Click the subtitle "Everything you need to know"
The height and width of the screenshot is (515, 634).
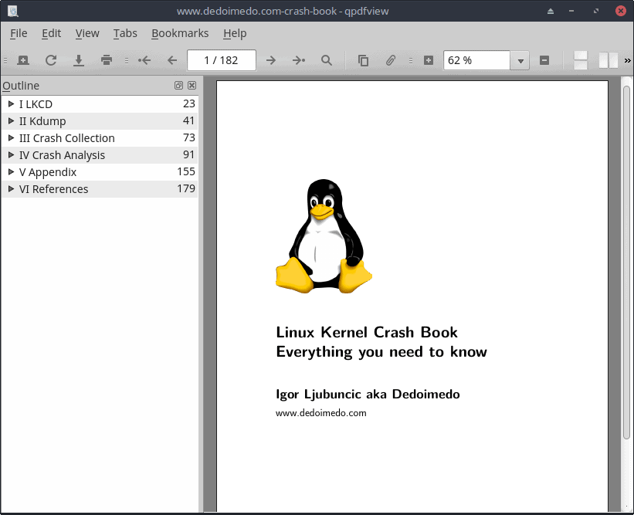pos(381,352)
